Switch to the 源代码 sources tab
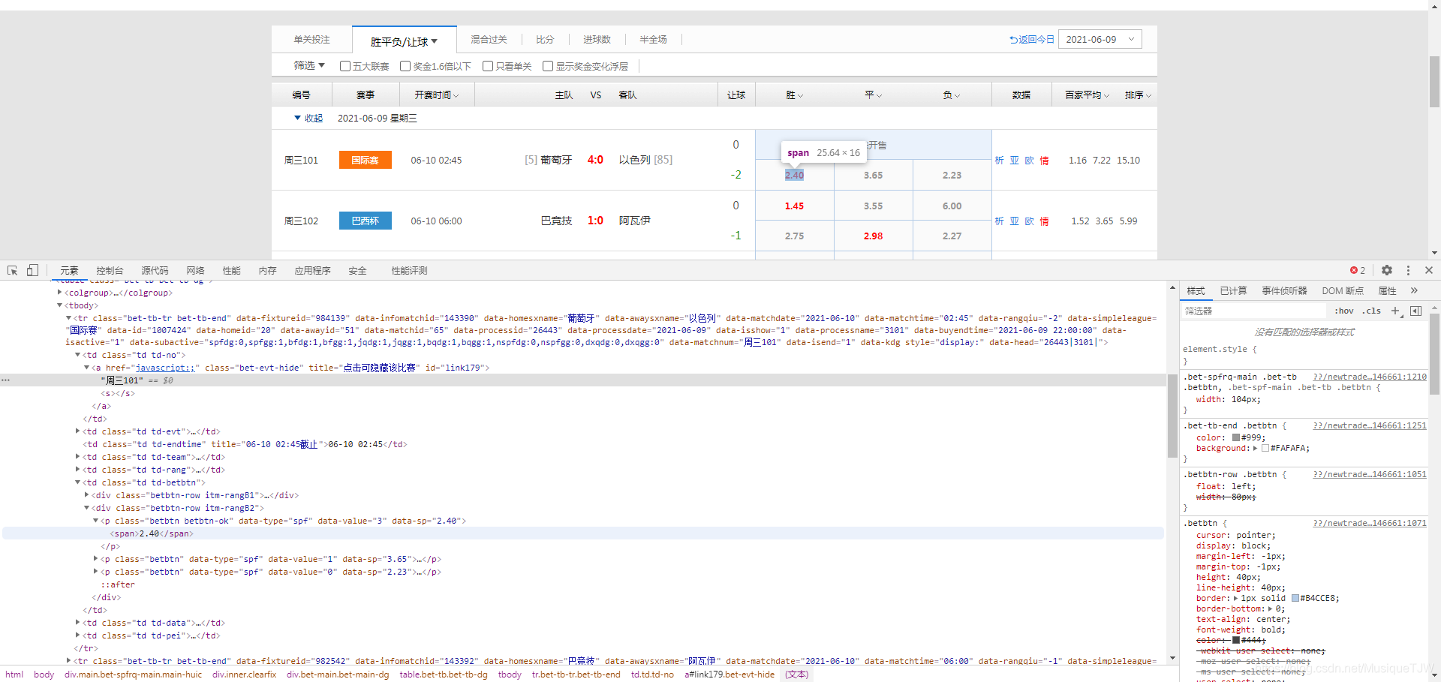 point(155,270)
